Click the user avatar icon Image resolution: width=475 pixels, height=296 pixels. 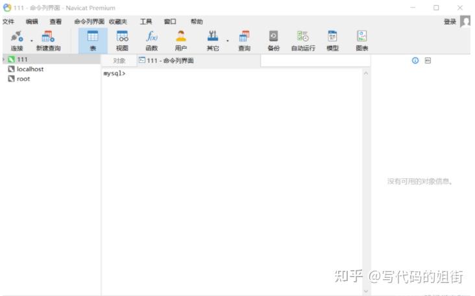[465, 21]
